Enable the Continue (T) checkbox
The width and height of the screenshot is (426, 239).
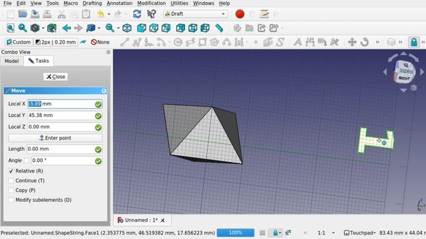click(x=11, y=181)
